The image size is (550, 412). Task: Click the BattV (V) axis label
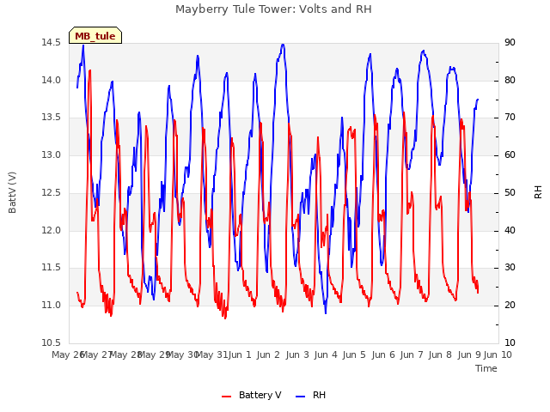pyautogui.click(x=12, y=192)
